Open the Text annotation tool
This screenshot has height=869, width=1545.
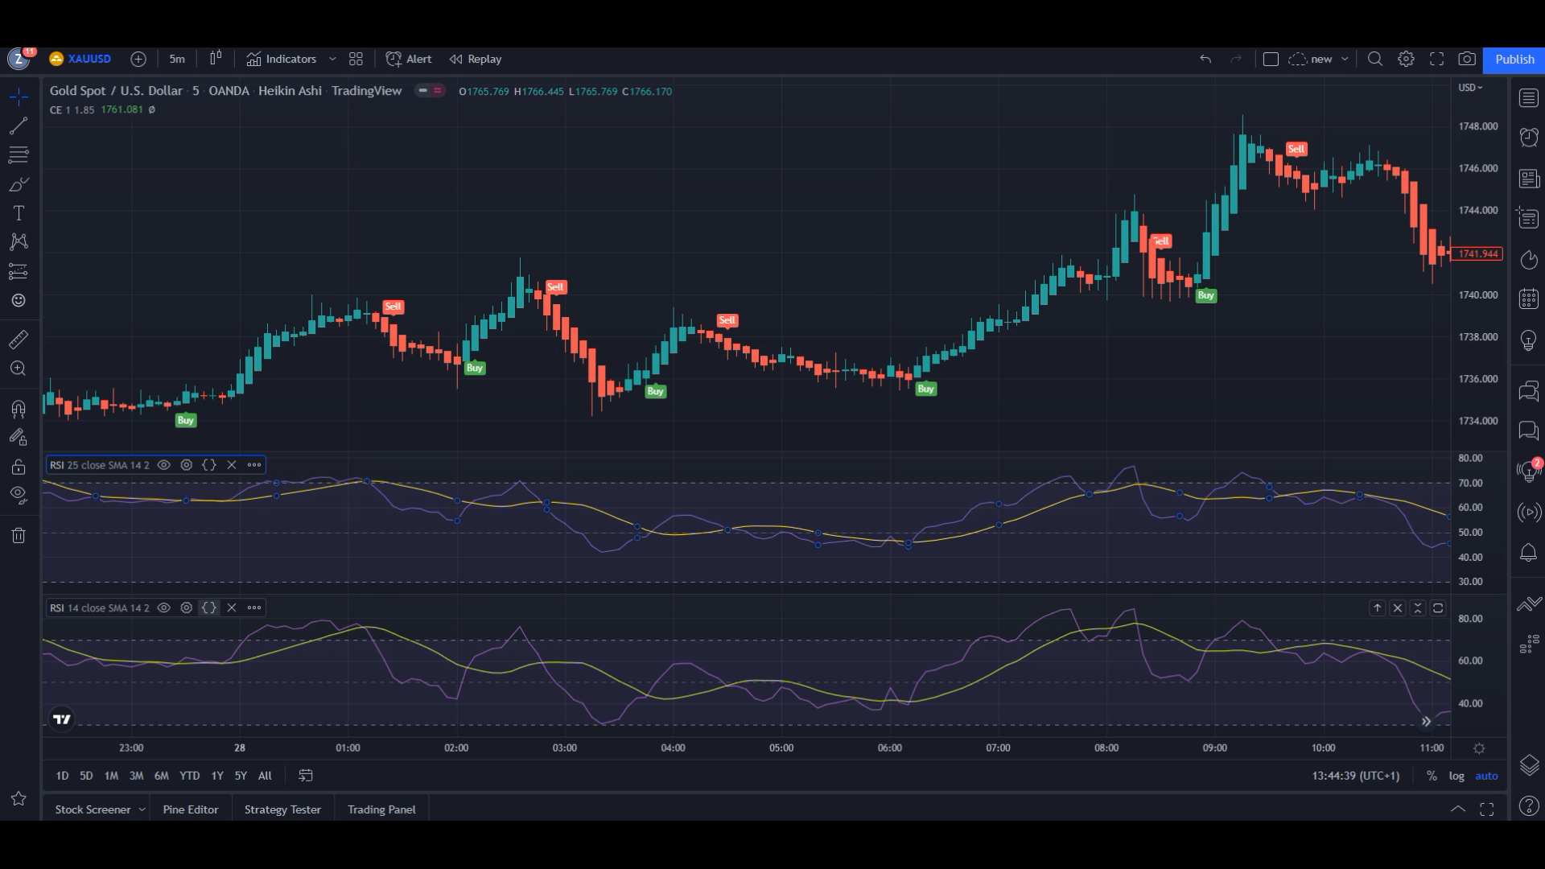(x=18, y=213)
